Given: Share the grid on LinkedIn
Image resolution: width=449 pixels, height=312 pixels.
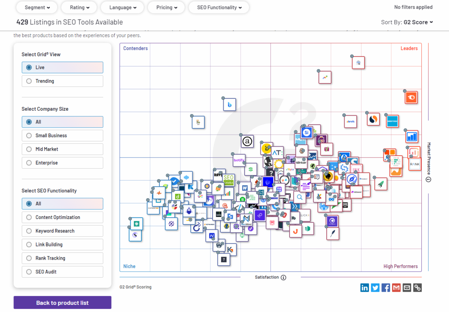Looking at the screenshot, I should pyautogui.click(x=364, y=287).
